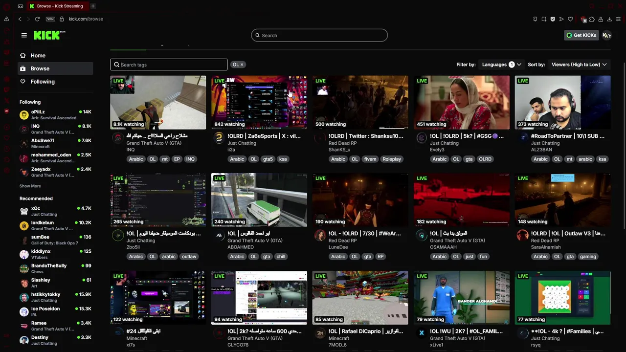The height and width of the screenshot is (352, 626).
Task: Click the SaraAlnamlah channel name link
Action: pyautogui.click(x=546, y=247)
